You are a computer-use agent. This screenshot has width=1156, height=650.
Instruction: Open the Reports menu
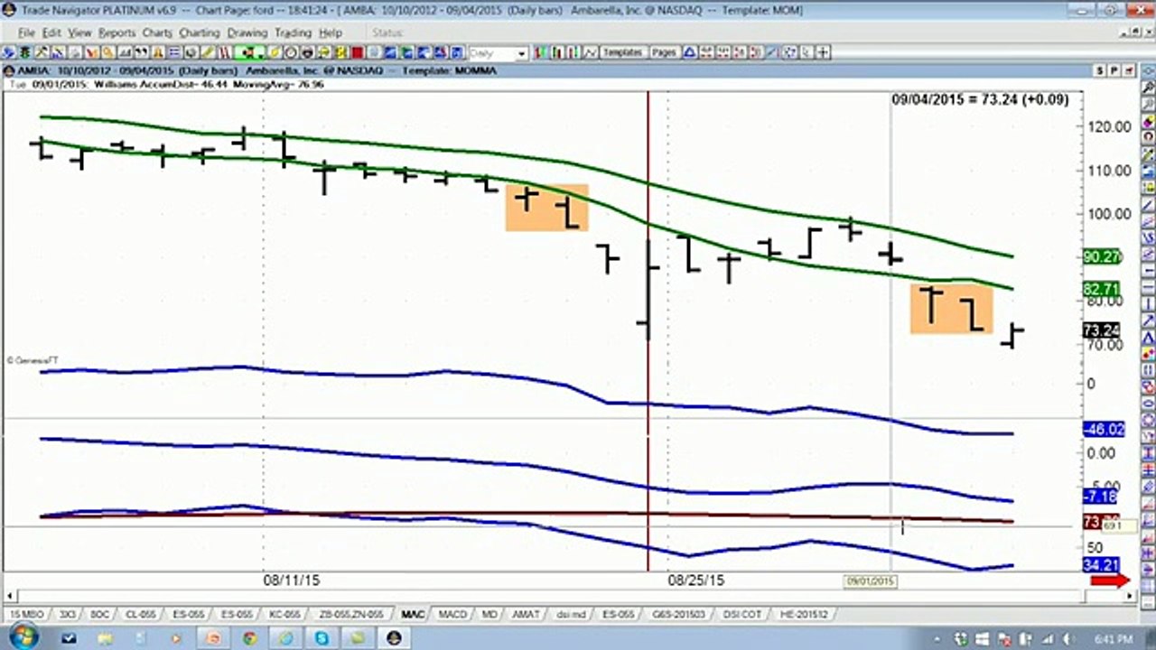(117, 32)
